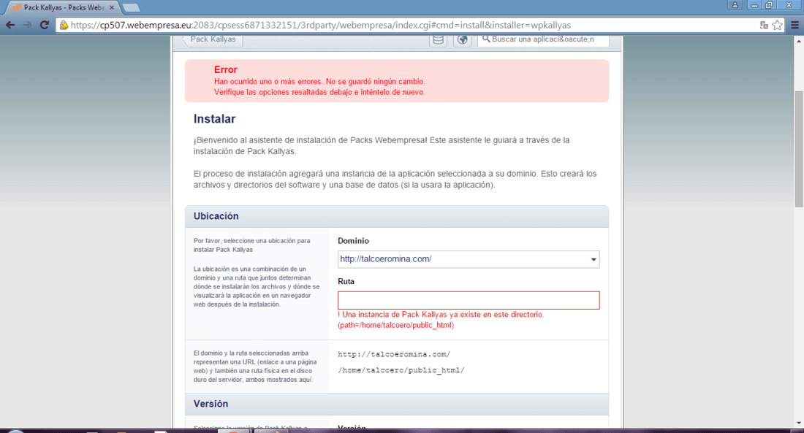Click the Dominio label

tap(353, 241)
